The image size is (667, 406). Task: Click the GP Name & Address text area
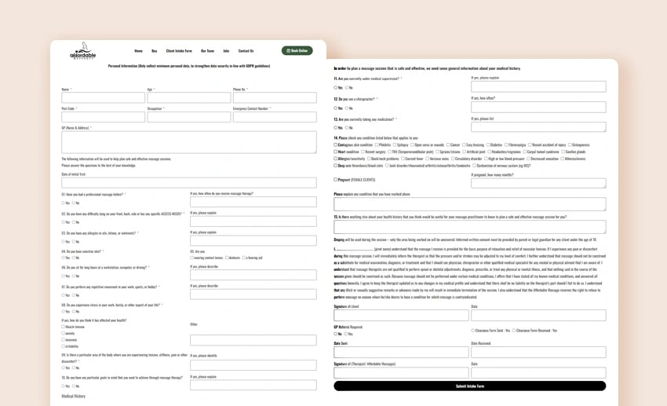[189, 142]
